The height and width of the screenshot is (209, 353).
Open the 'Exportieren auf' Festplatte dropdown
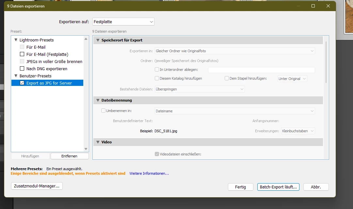pos(123,22)
